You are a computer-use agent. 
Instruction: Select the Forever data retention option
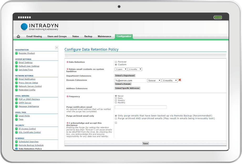coord(116,61)
